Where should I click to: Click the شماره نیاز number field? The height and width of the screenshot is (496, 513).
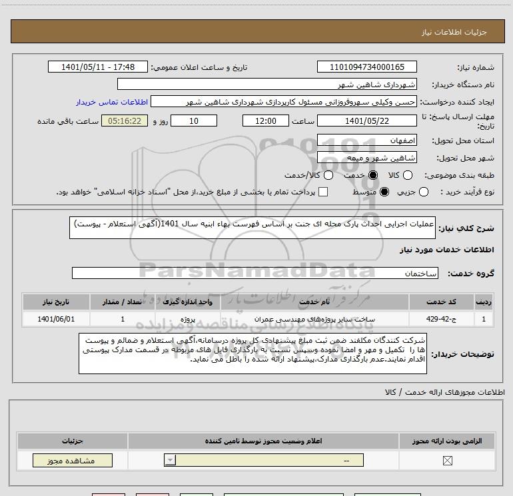(366, 67)
